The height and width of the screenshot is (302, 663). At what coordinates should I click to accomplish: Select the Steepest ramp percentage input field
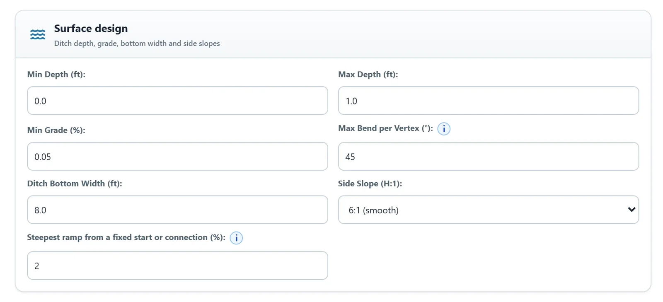(177, 266)
